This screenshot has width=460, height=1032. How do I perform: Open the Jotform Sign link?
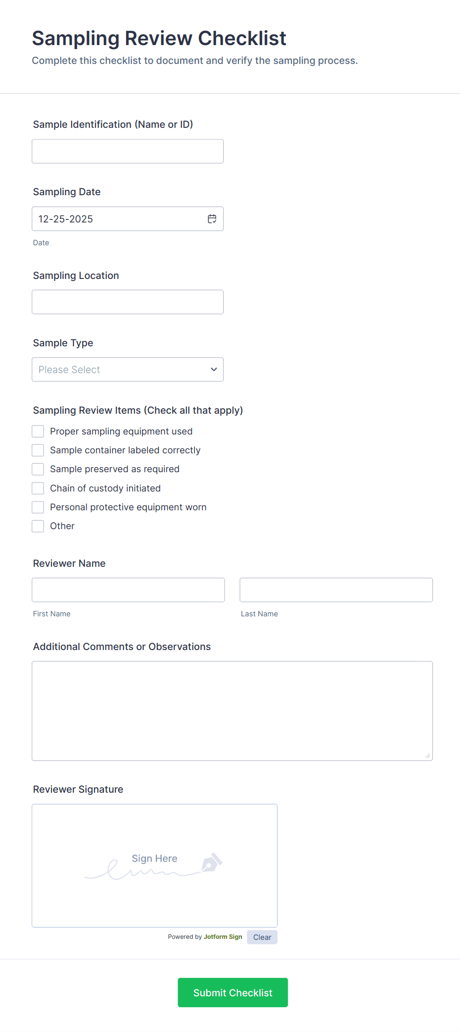click(223, 937)
